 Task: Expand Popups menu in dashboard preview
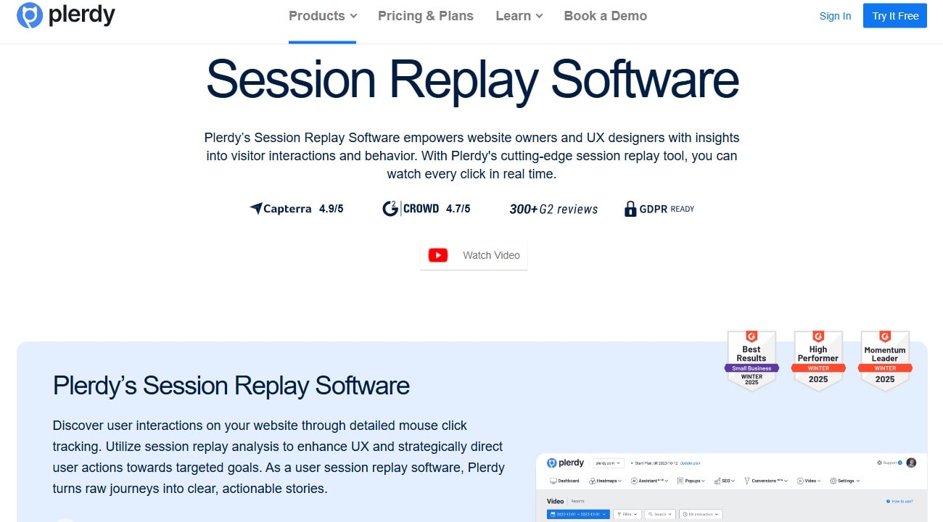[x=691, y=481]
